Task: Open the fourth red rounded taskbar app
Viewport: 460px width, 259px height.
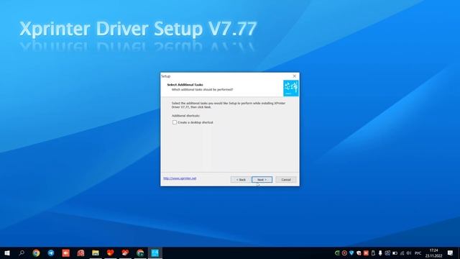Action: pos(80,253)
